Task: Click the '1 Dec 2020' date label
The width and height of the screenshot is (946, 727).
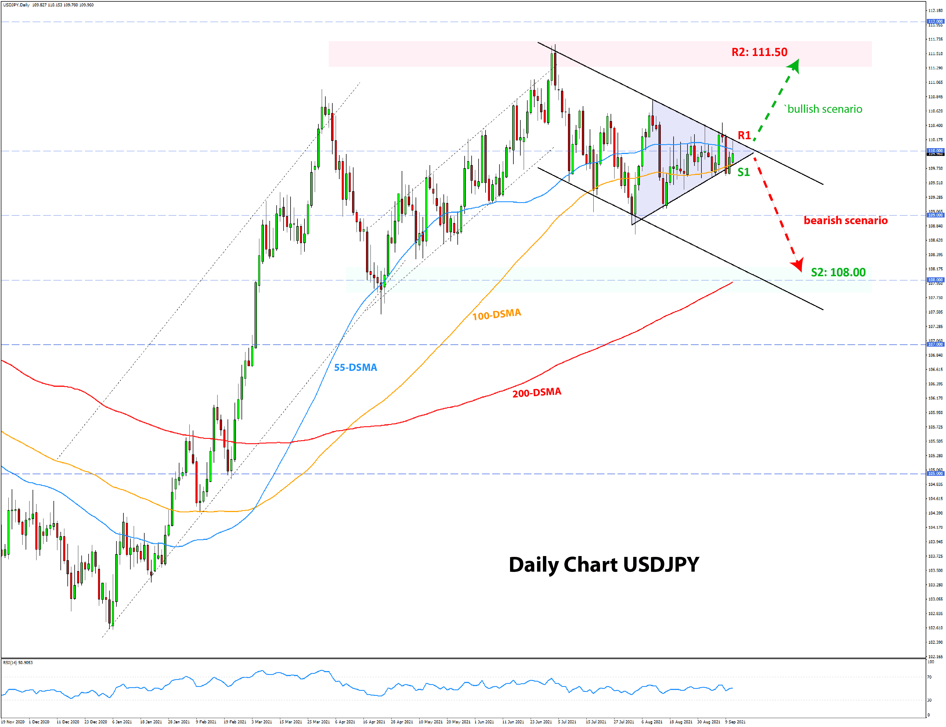Action: click(x=39, y=722)
